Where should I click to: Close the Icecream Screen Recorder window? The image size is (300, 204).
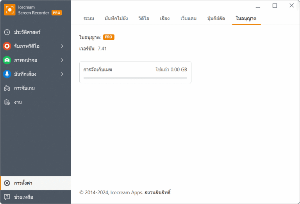click(x=291, y=5)
